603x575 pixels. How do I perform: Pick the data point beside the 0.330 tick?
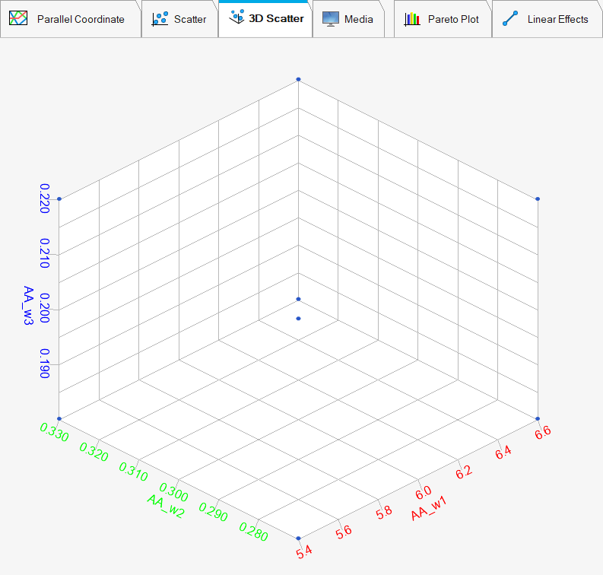coord(59,418)
